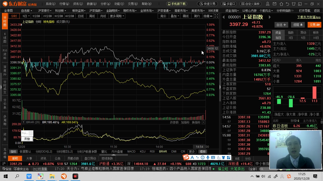The width and height of the screenshot is (323, 181).
Task: Expand the 板块监测 dropdown
Action: 79,11
